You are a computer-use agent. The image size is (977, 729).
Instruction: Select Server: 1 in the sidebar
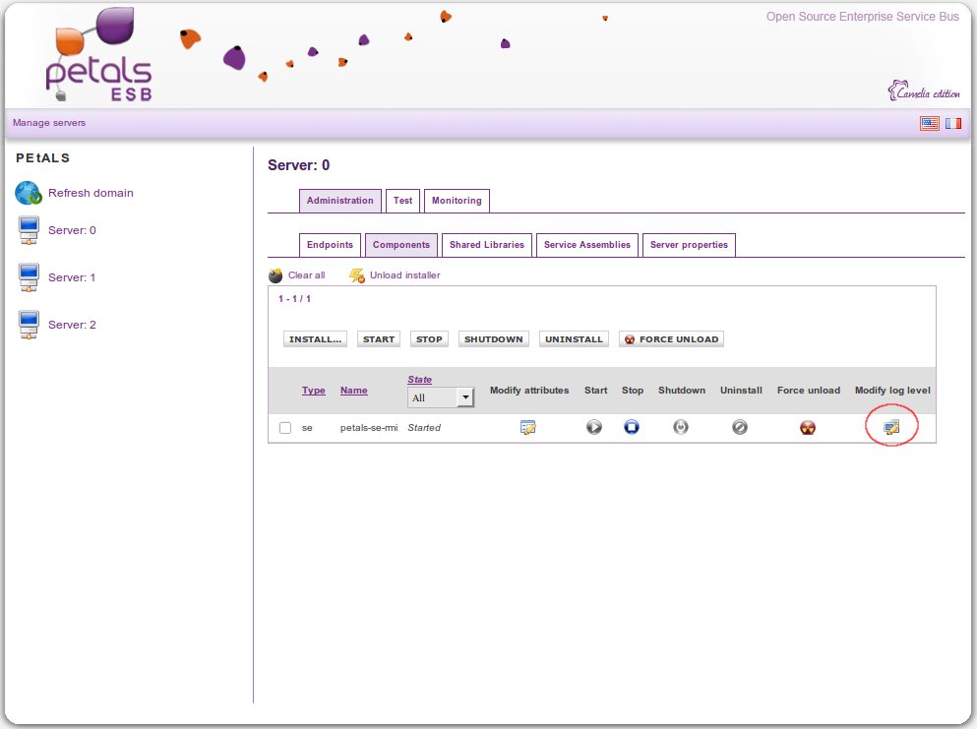click(x=72, y=277)
